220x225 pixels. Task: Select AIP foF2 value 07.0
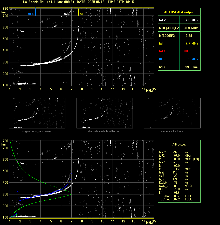tap(177, 156)
